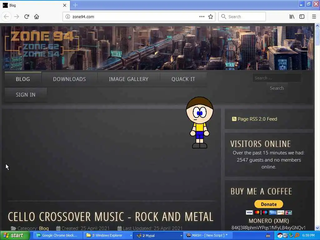This screenshot has width=320, height=240.
Task: Click the cartoon boy character
Action: pyautogui.click(x=200, y=122)
